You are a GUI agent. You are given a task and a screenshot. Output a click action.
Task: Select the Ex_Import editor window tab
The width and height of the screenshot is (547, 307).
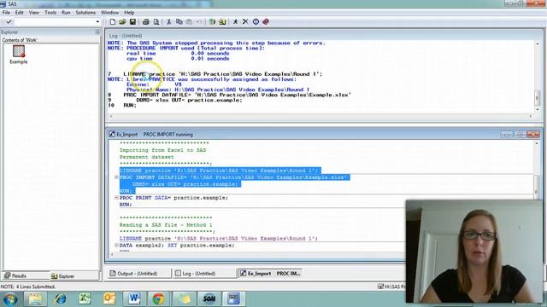[x=270, y=274]
